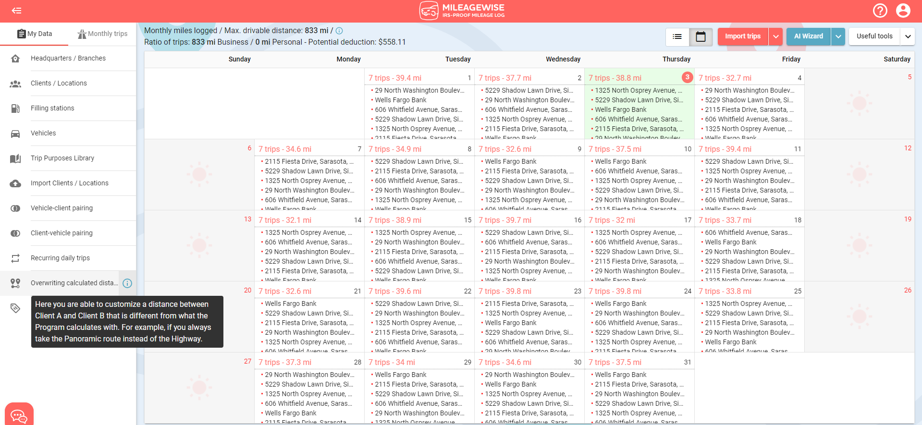Select Saturday the 5th calendar cell

[860, 104]
